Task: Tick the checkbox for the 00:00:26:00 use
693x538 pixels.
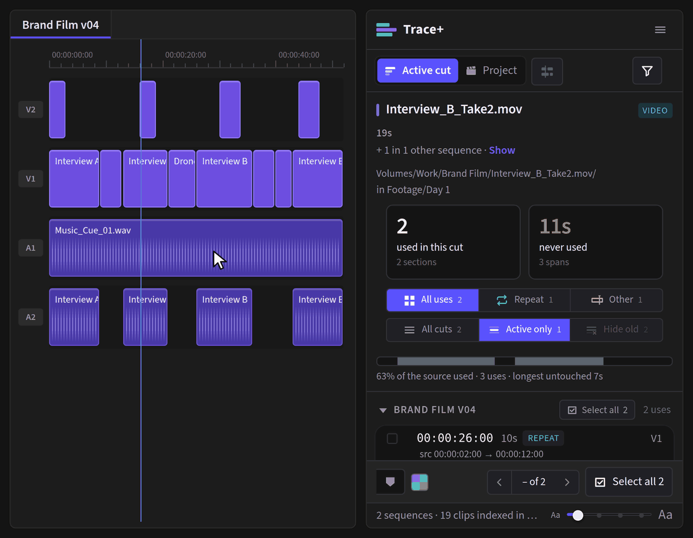Action: click(x=392, y=439)
